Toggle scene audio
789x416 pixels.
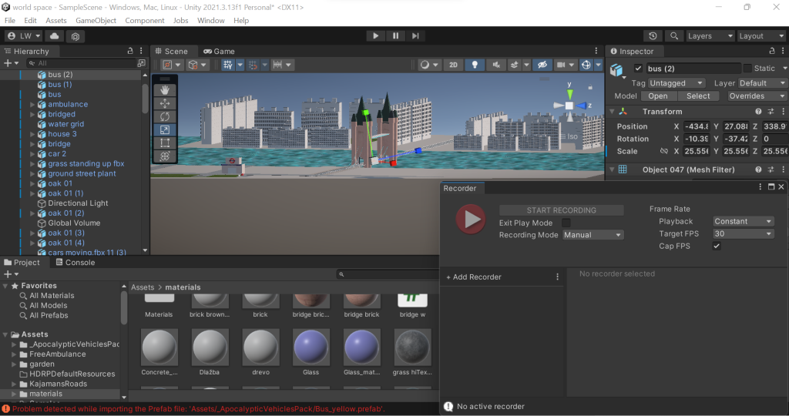pyautogui.click(x=495, y=65)
